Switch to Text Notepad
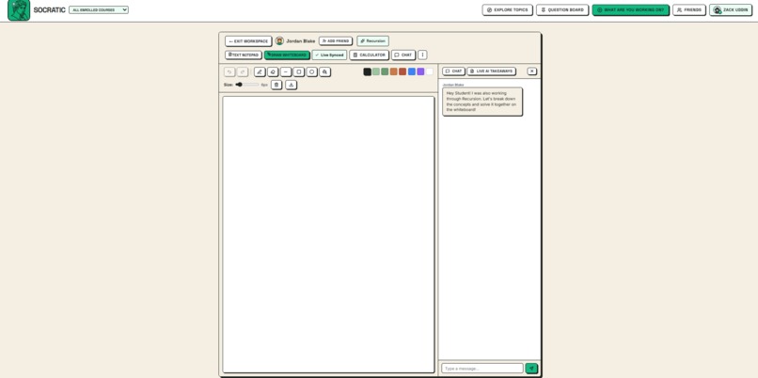The height and width of the screenshot is (378, 758). click(244, 55)
